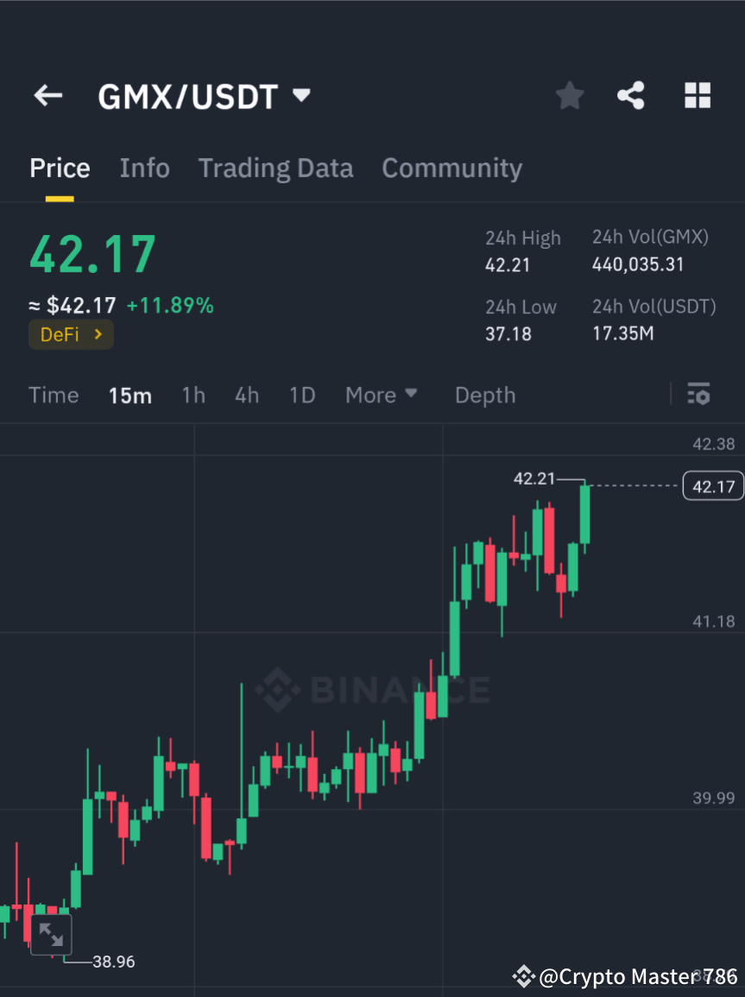Screen dimensions: 745x997
Task: View the order book via Depth
Action: point(484,394)
